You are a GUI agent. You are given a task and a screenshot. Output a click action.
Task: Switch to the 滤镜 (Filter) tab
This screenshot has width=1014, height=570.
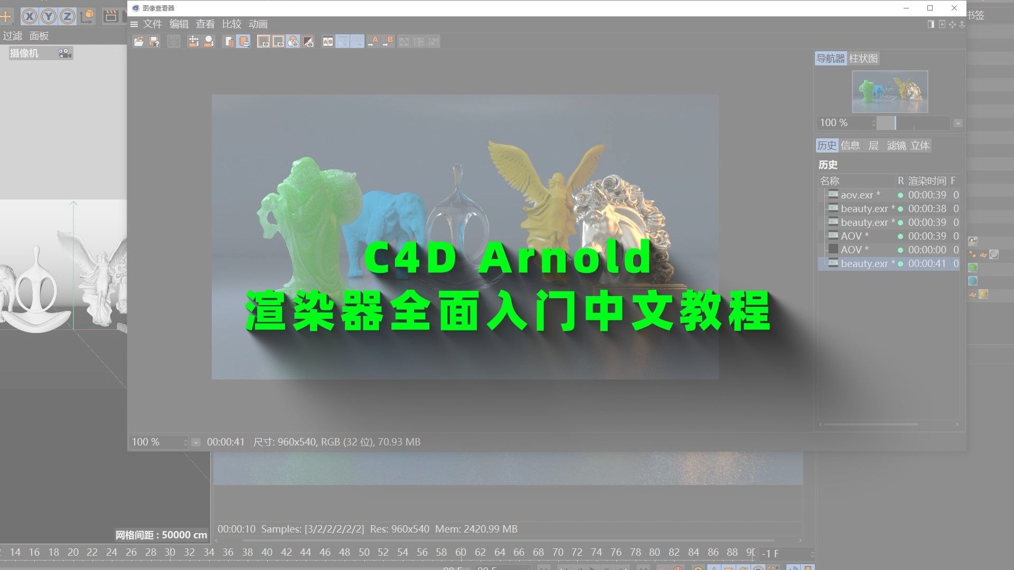click(x=896, y=146)
